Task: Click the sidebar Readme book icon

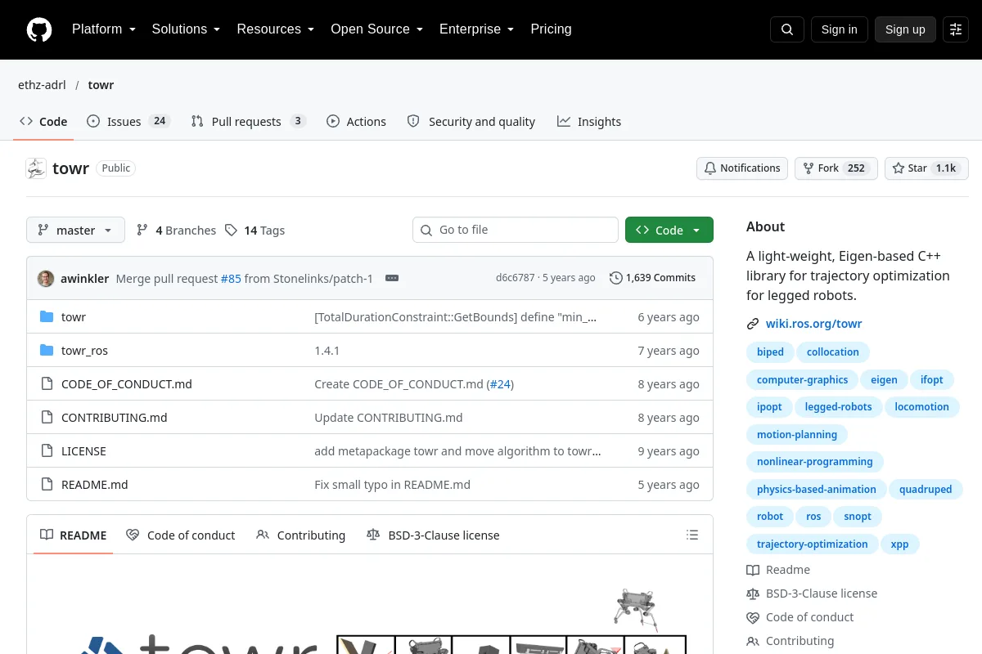Action: pyautogui.click(x=753, y=570)
